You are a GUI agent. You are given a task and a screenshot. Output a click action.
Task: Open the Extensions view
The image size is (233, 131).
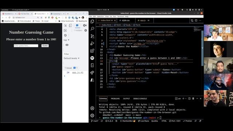pyautogui.click(x=92, y=51)
